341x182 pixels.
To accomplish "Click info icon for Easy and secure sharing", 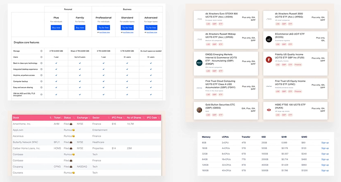I will pyautogui.click(x=41, y=87).
